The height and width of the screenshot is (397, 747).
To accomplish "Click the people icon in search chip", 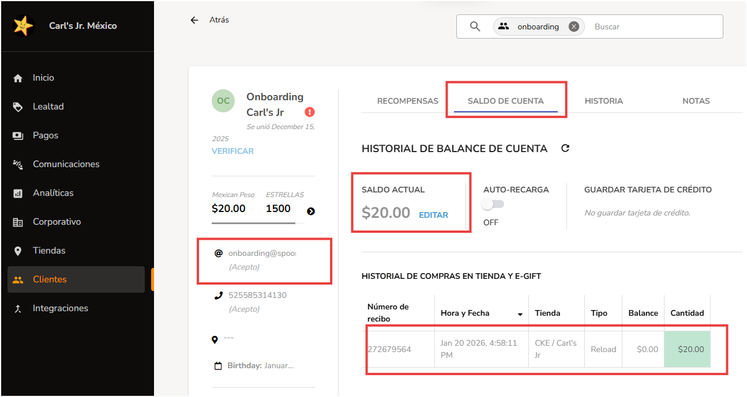I will coord(504,27).
